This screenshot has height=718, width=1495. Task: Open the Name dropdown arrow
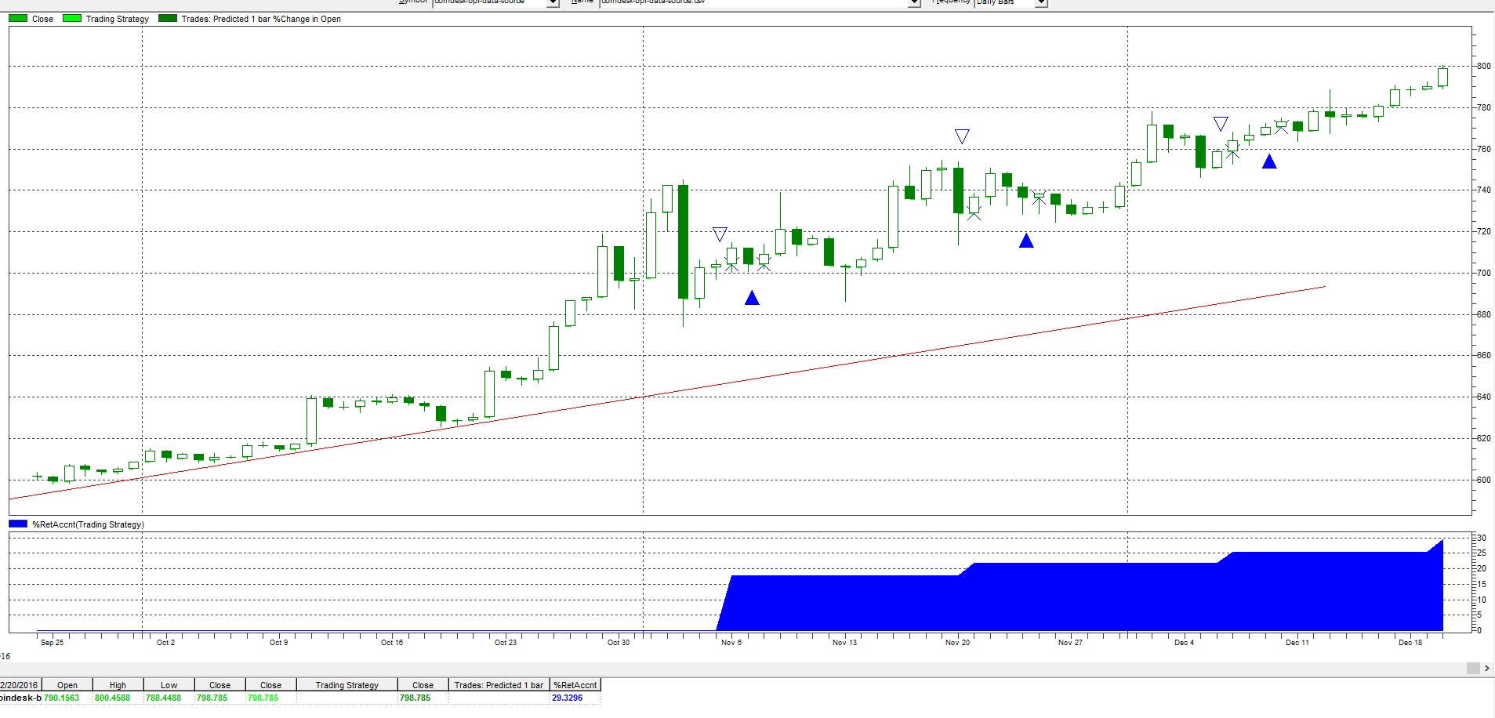point(914,3)
